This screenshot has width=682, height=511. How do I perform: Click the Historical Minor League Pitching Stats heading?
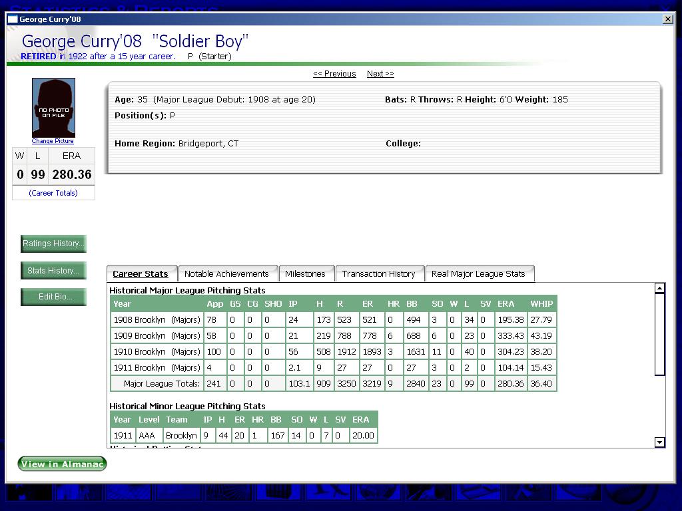[187, 406]
